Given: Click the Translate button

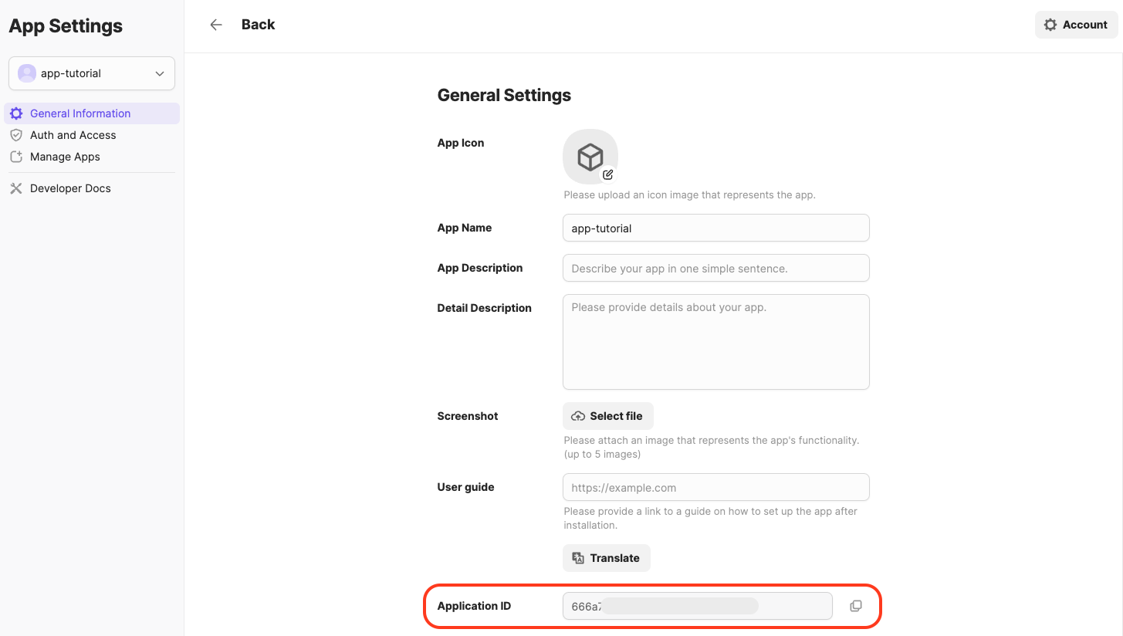Looking at the screenshot, I should [607, 558].
